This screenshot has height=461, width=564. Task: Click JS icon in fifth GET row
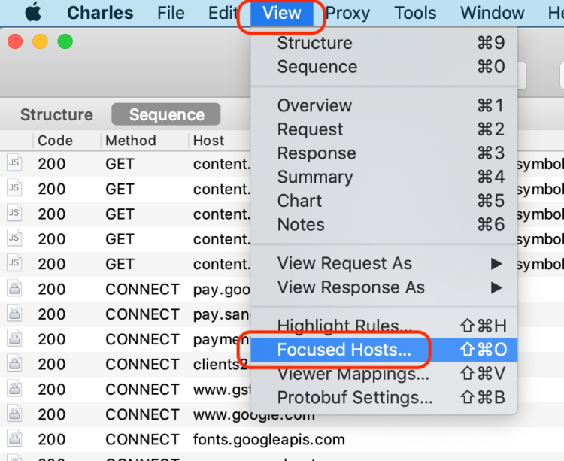(x=14, y=264)
